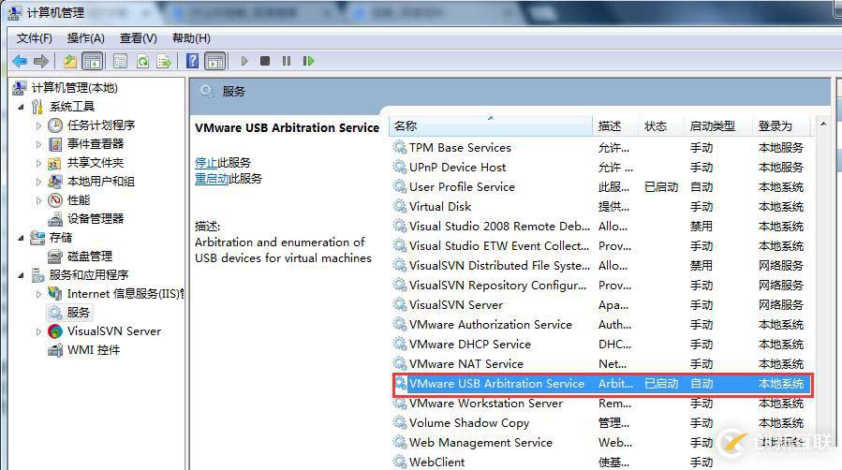The height and width of the screenshot is (470, 842).
Task: Sort by the 启动类型 column header
Action: (x=718, y=126)
